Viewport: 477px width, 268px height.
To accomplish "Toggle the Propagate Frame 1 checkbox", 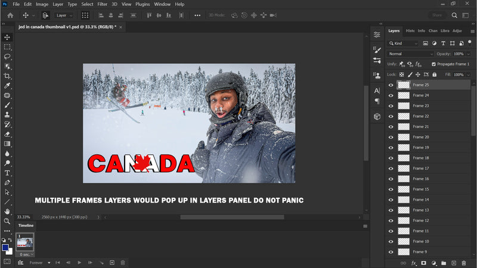I will 433,64.
